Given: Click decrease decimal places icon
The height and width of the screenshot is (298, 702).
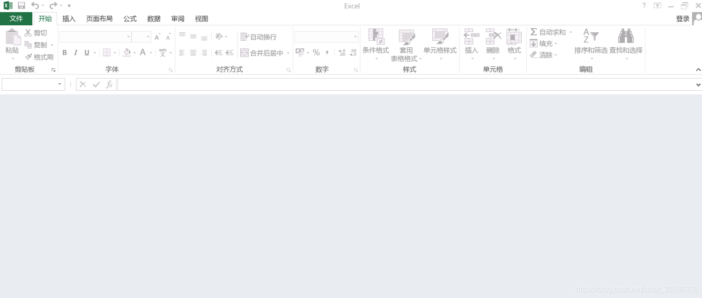Looking at the screenshot, I should coord(353,52).
